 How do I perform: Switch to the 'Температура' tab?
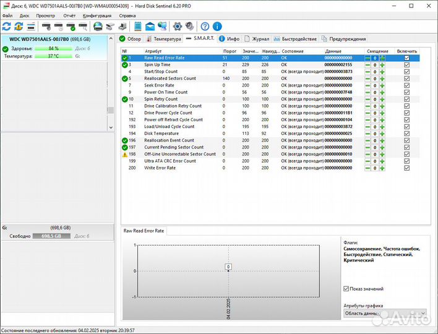point(163,38)
